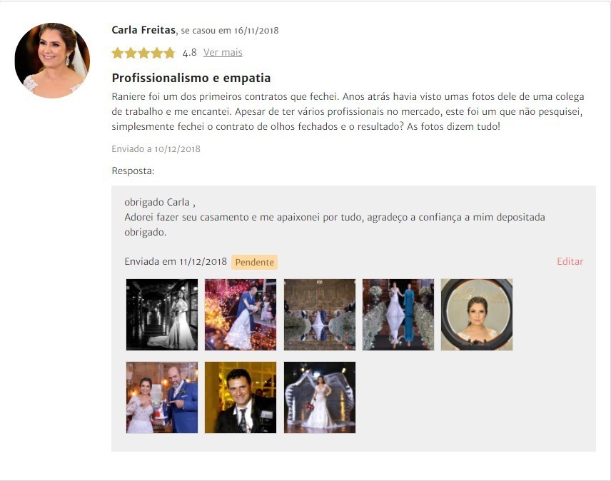View photo of bride with man in blue suit
Viewport: 611px width, 481px height.
point(162,398)
